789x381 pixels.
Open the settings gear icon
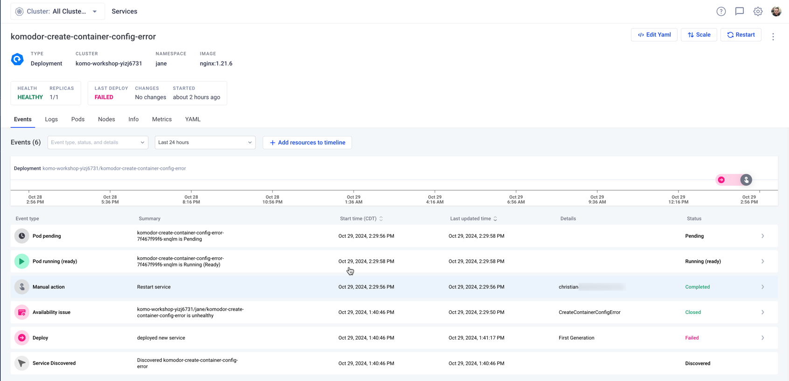758,12
